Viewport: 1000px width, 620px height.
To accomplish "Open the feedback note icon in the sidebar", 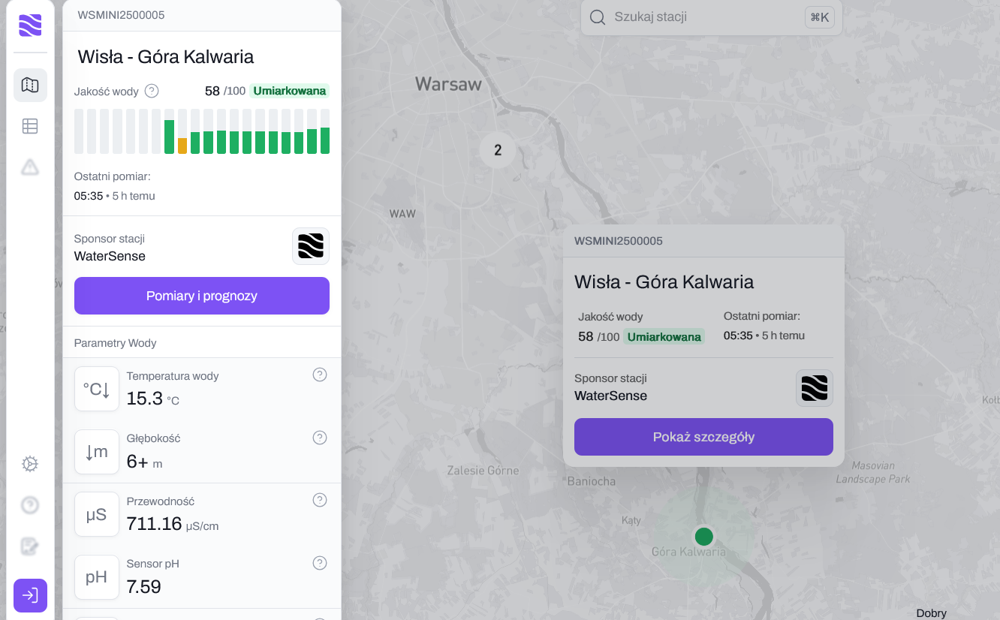I will click(x=30, y=546).
